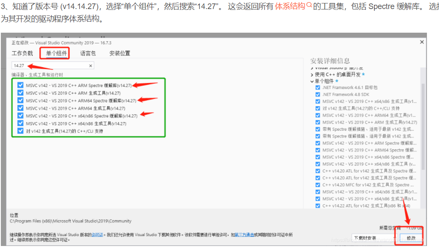
Task: Open the 语言包 tab
Action: coord(88,53)
